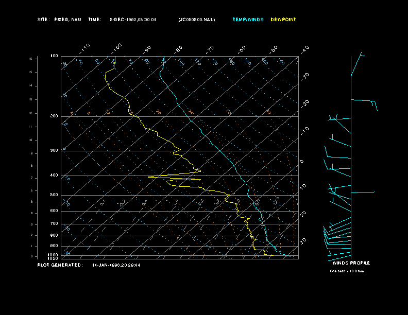Click the "(JC050500.NAU)" file name

tap(197, 20)
